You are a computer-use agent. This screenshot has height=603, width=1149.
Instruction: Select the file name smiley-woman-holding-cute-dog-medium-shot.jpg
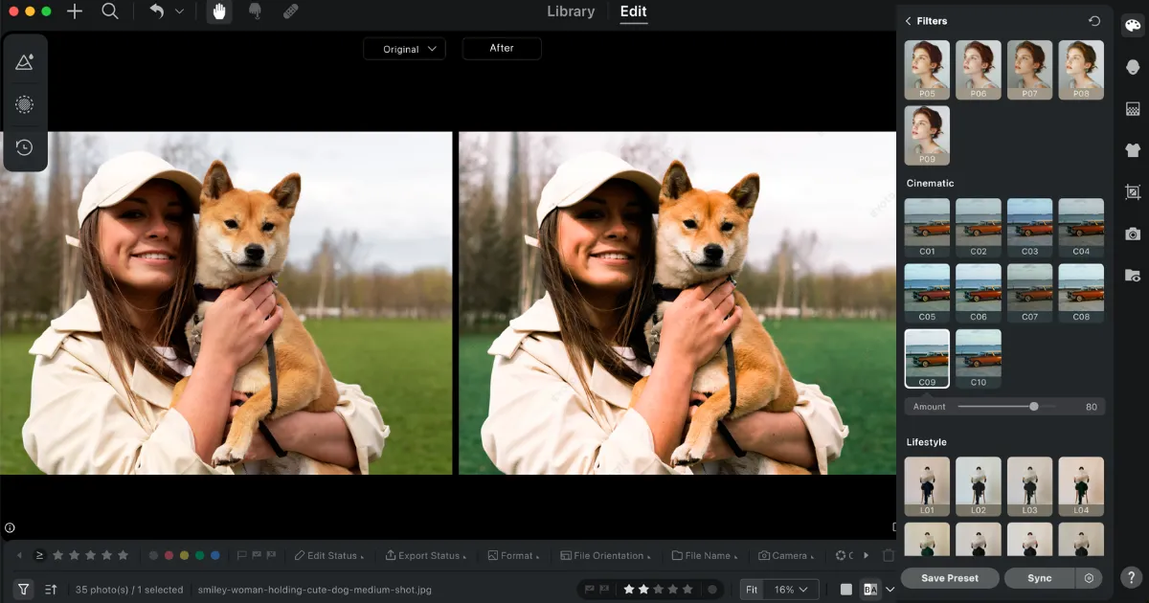coord(315,590)
